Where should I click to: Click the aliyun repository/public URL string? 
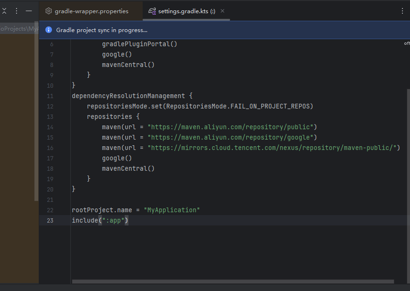(231, 127)
